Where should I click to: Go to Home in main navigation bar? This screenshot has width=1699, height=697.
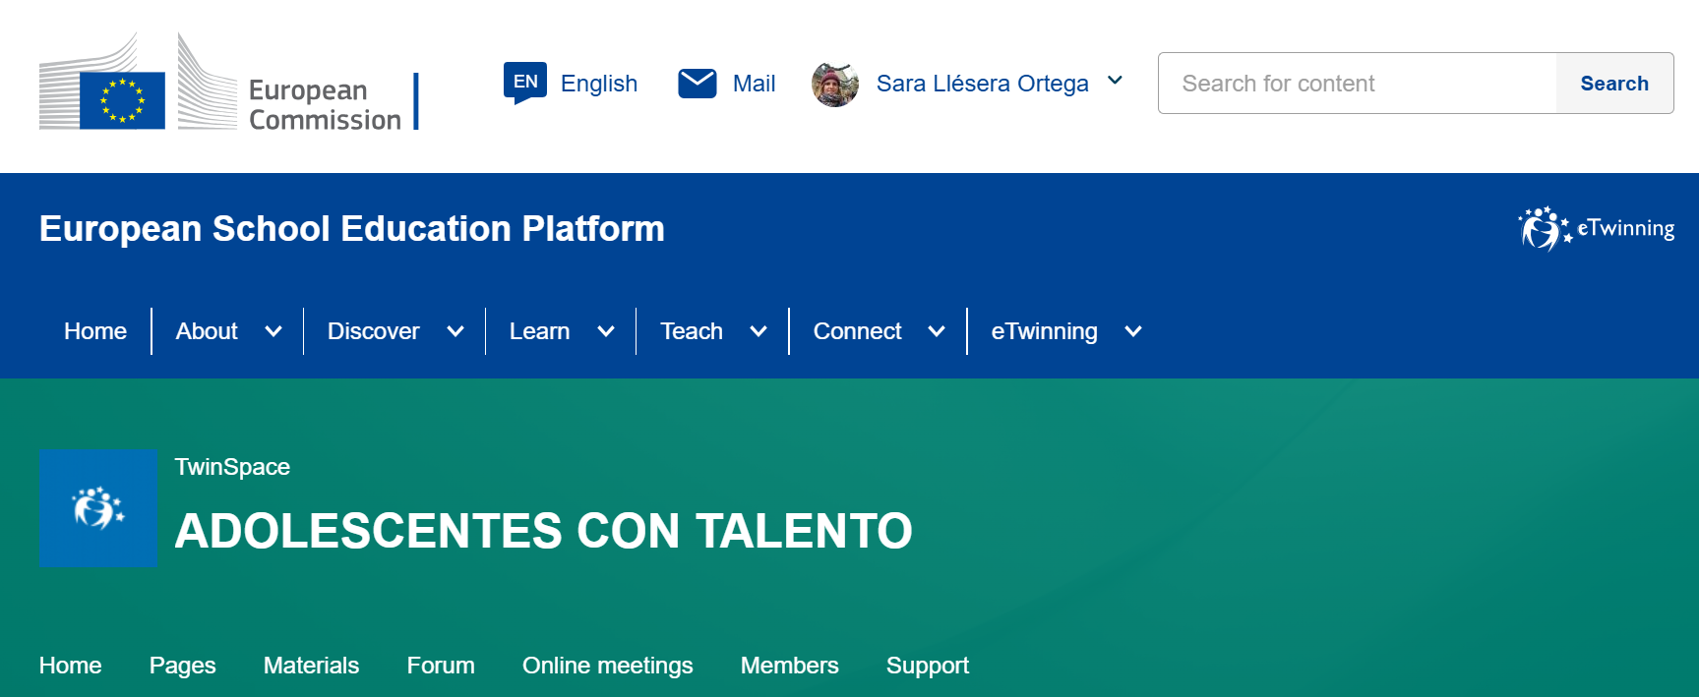click(95, 331)
